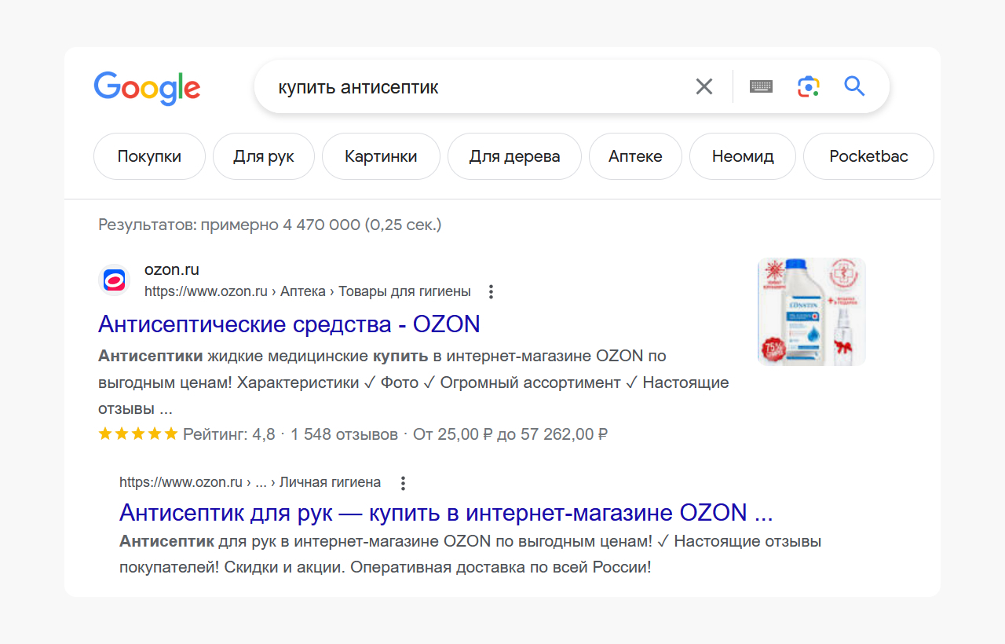Click the five-star rating icons
Image resolution: width=1005 pixels, height=644 pixels.
(138, 434)
